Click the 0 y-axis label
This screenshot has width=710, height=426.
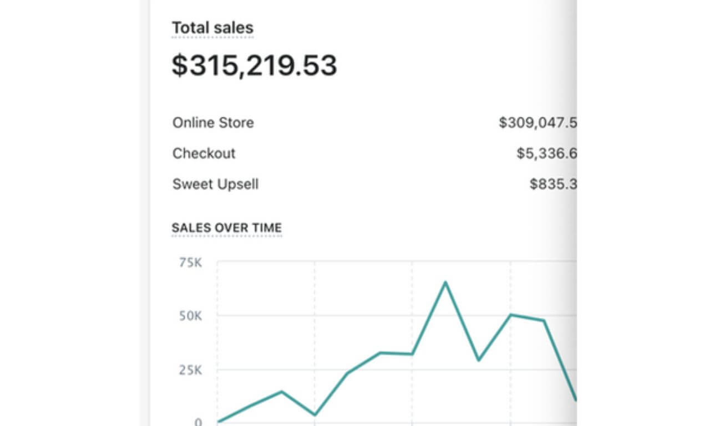pyautogui.click(x=198, y=422)
